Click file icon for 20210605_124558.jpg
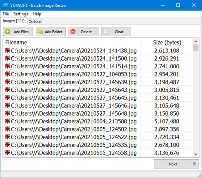The width and height of the screenshot is (202, 178). tap(7, 152)
